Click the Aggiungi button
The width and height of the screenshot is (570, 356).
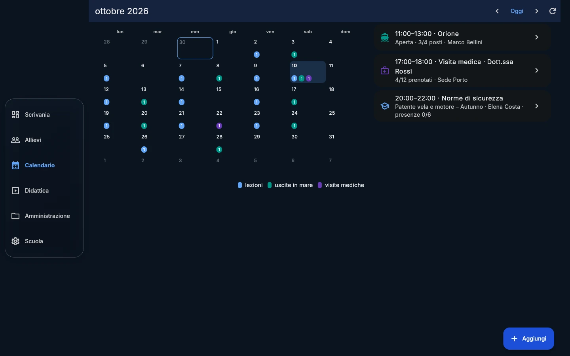pos(528,339)
